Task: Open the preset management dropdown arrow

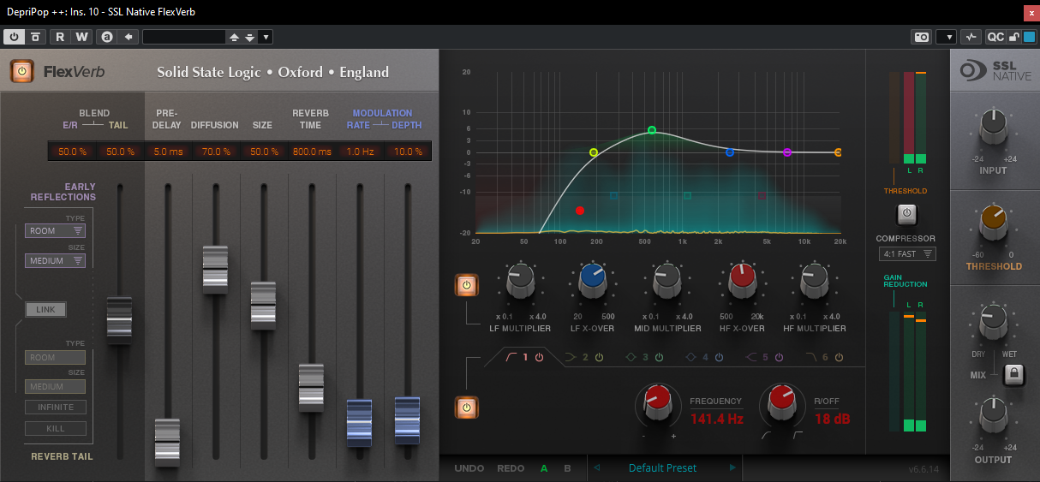Action: [266, 37]
